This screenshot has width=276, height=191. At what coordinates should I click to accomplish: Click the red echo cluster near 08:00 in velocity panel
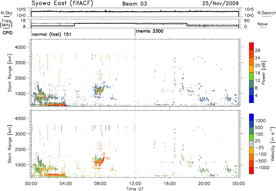[x=99, y=161]
